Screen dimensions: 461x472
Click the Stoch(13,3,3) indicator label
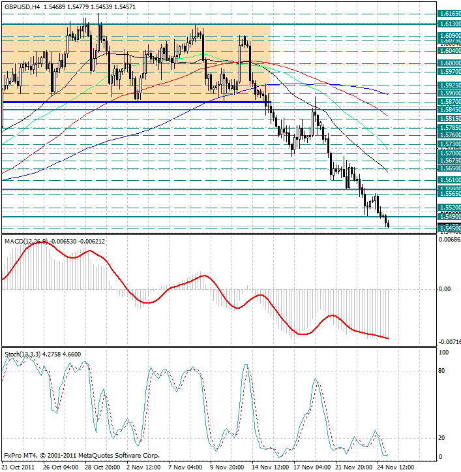22,354
